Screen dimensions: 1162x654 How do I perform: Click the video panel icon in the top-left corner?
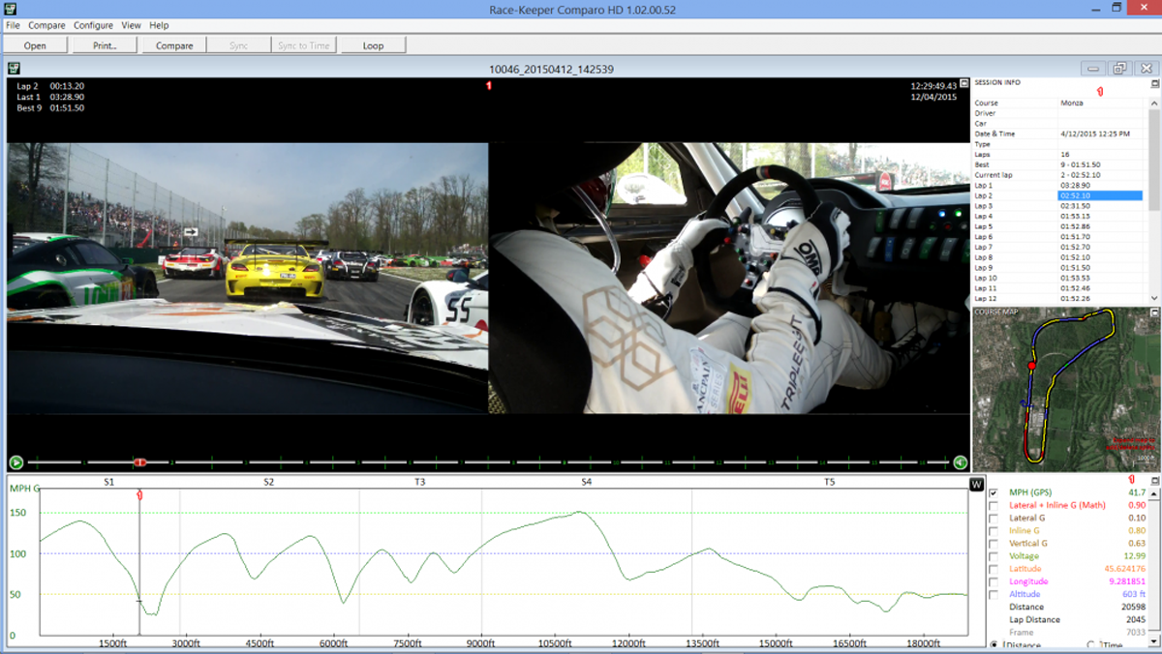pyautogui.click(x=14, y=69)
